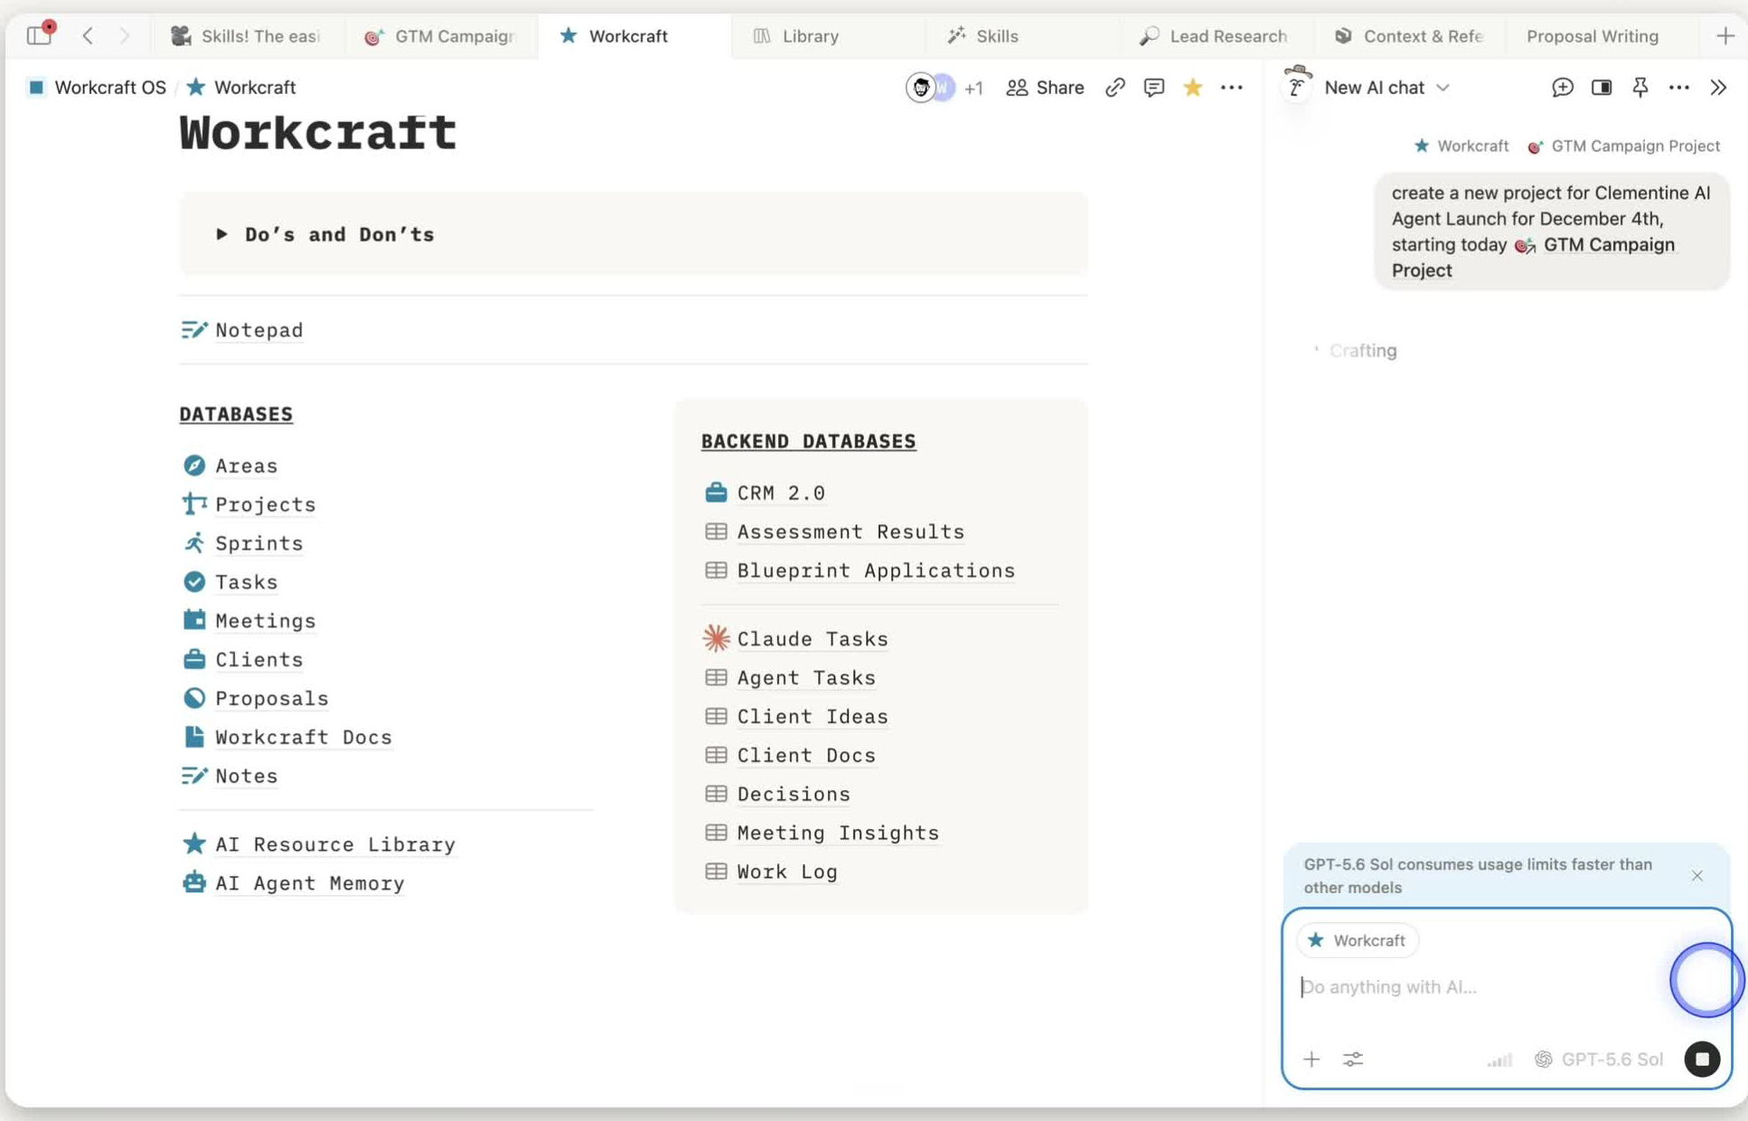Open the New AI chat dropdown
This screenshot has height=1121, width=1748.
click(x=1386, y=88)
